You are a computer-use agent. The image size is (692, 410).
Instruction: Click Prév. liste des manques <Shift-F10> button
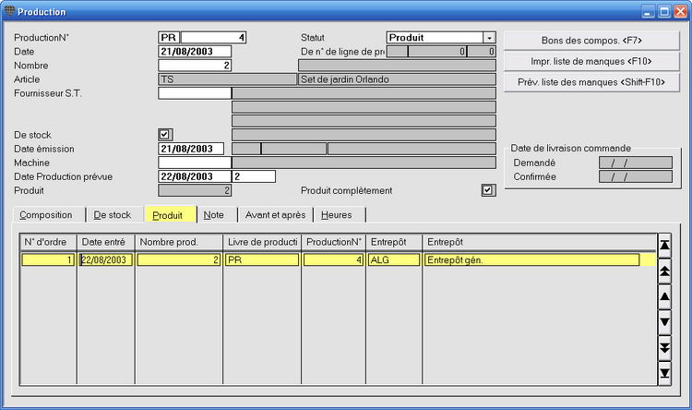(591, 82)
